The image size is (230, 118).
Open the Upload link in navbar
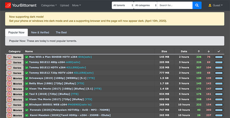(64, 5)
